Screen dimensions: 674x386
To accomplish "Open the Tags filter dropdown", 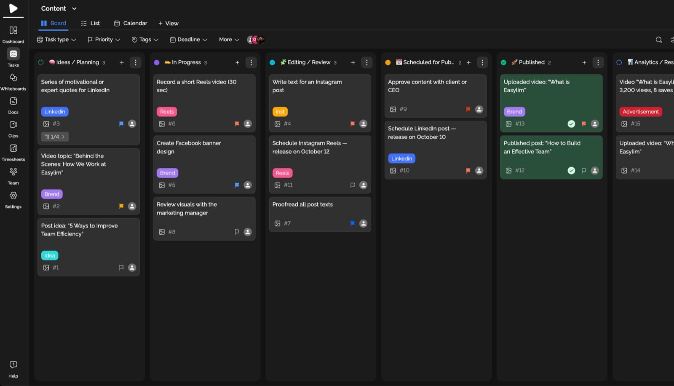I will point(145,40).
